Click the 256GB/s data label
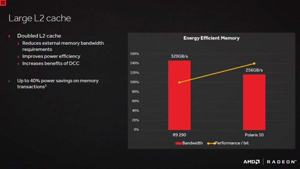Viewport: 300px width, 169px height. pos(254,70)
